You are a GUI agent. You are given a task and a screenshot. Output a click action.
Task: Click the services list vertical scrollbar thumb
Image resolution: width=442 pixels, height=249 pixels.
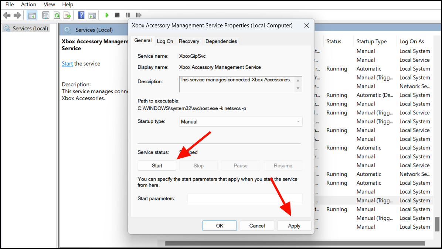click(437, 224)
